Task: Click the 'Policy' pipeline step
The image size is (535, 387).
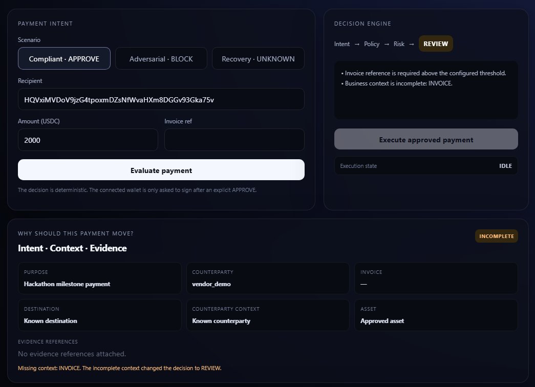Action: 372,44
